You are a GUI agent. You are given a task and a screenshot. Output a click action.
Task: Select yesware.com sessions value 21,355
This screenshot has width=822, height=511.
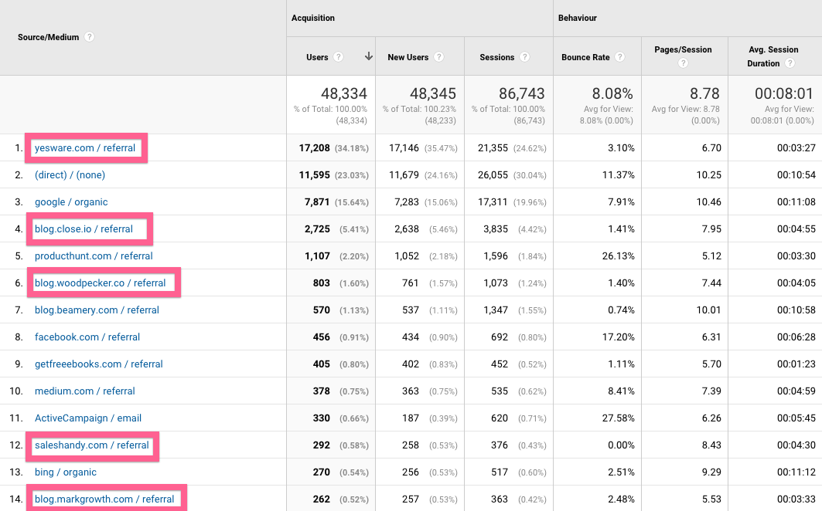493,148
